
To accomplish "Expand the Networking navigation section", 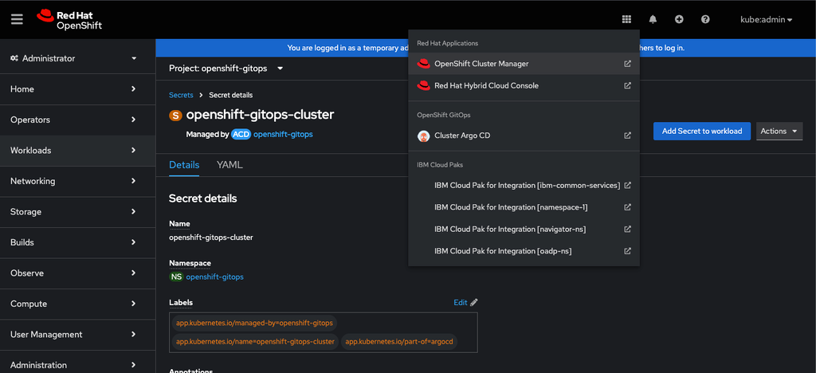I will click(x=77, y=181).
